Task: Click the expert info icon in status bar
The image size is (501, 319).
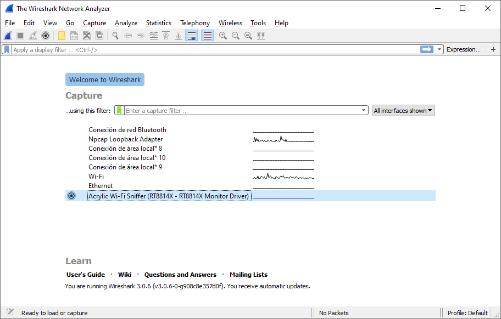Action: [x=10, y=312]
